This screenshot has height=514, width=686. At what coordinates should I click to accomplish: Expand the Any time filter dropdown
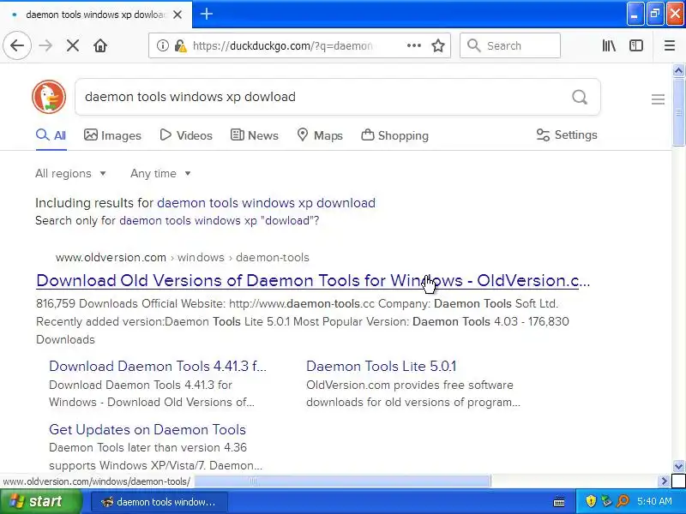pyautogui.click(x=160, y=174)
